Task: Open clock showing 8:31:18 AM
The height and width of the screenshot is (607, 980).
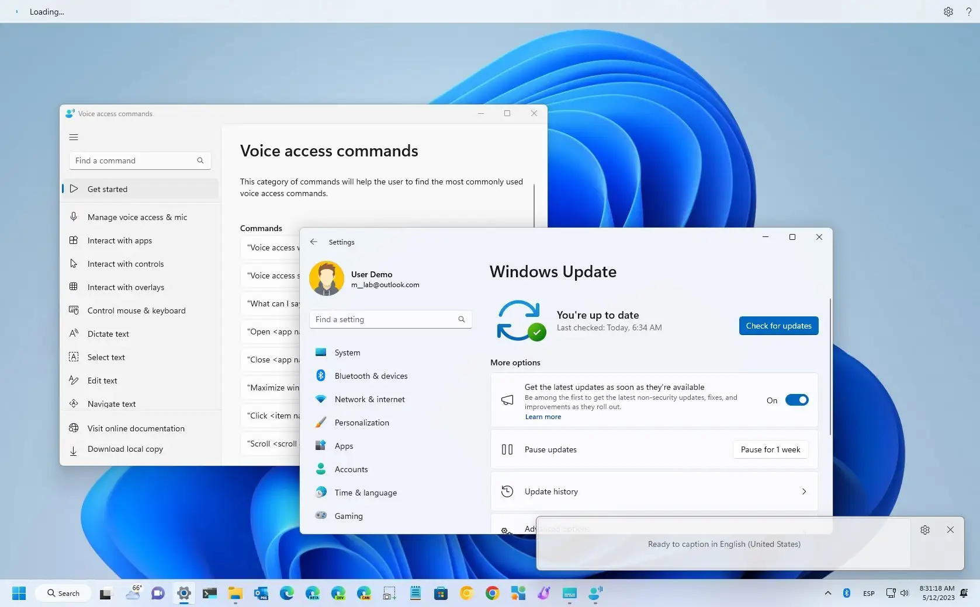Action: tap(937, 593)
